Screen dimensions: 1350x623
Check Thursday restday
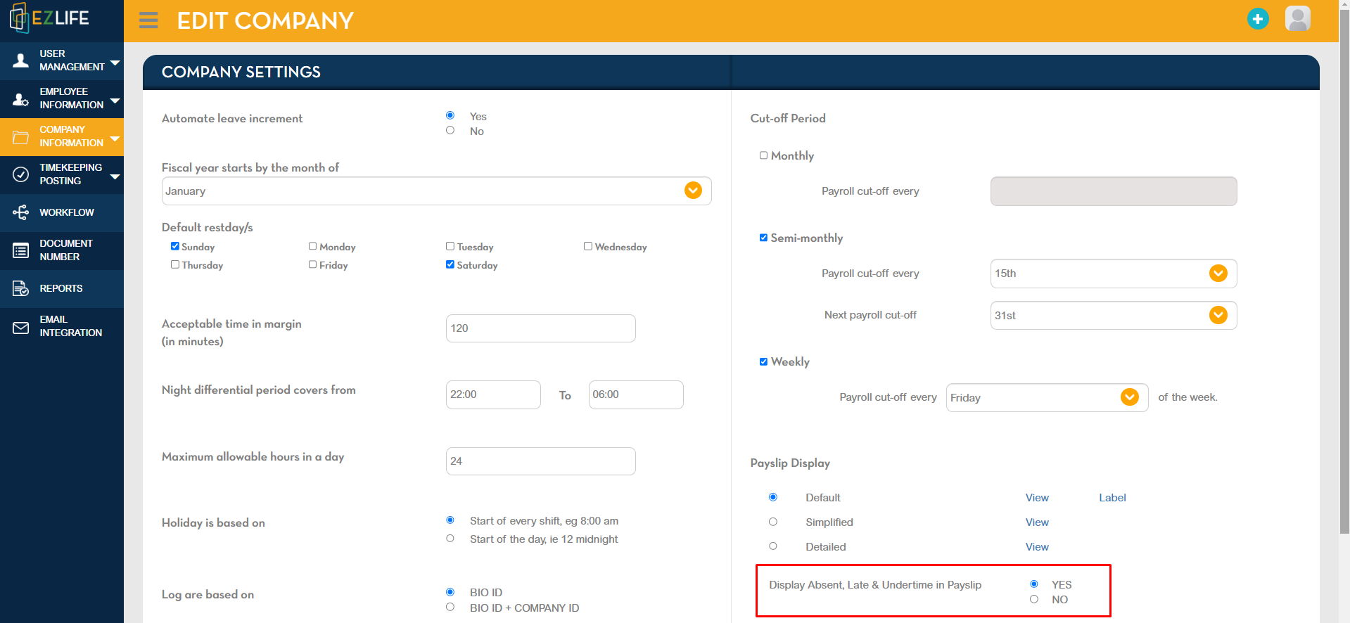(x=174, y=264)
